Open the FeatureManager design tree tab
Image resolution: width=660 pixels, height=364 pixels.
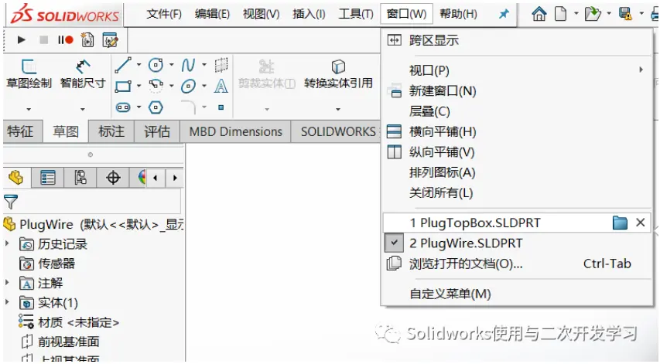pyautogui.click(x=16, y=178)
